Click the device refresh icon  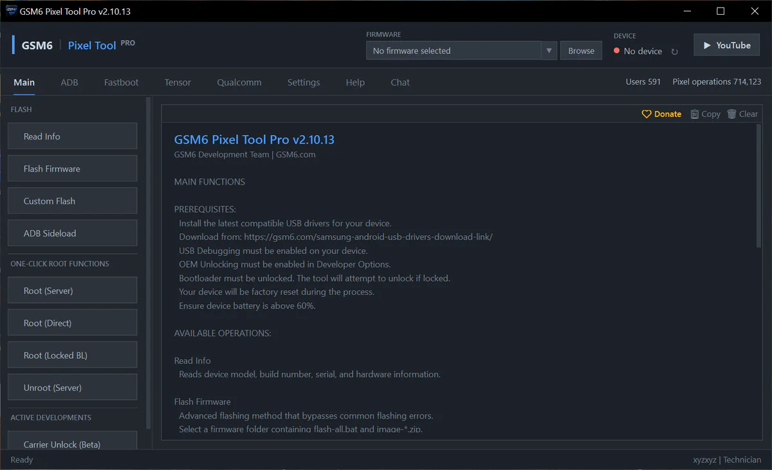point(674,51)
